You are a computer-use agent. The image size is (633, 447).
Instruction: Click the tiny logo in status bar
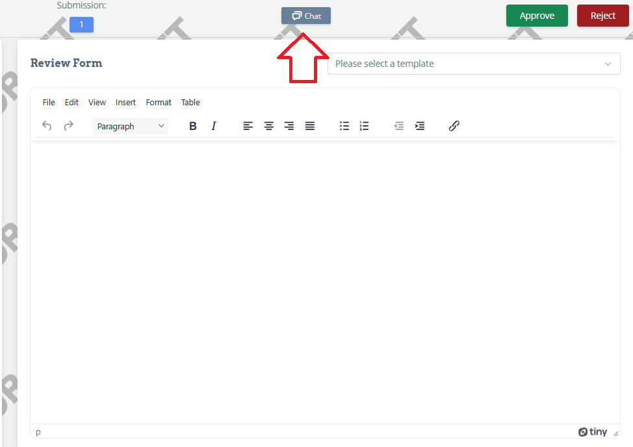[x=592, y=431]
